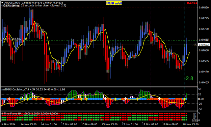Click the bar close and Spread: 2.5 text
The height and width of the screenshot is (127, 211).
coord(34,5)
